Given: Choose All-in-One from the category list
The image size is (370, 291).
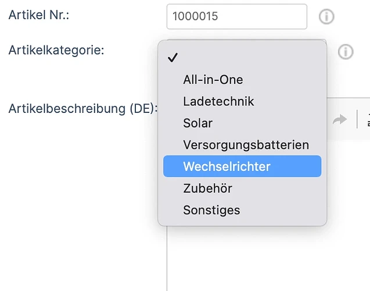Looking at the screenshot, I should 242,79.
